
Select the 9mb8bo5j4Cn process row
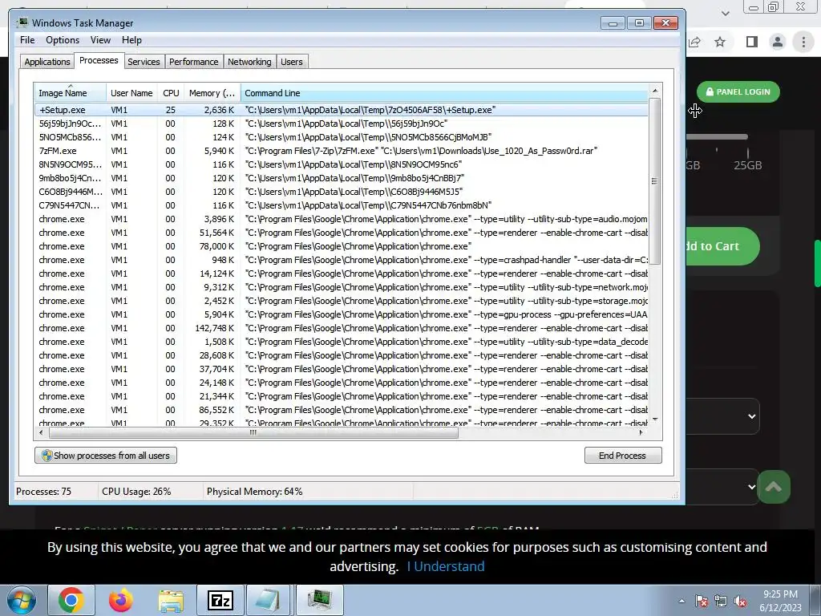click(342, 178)
